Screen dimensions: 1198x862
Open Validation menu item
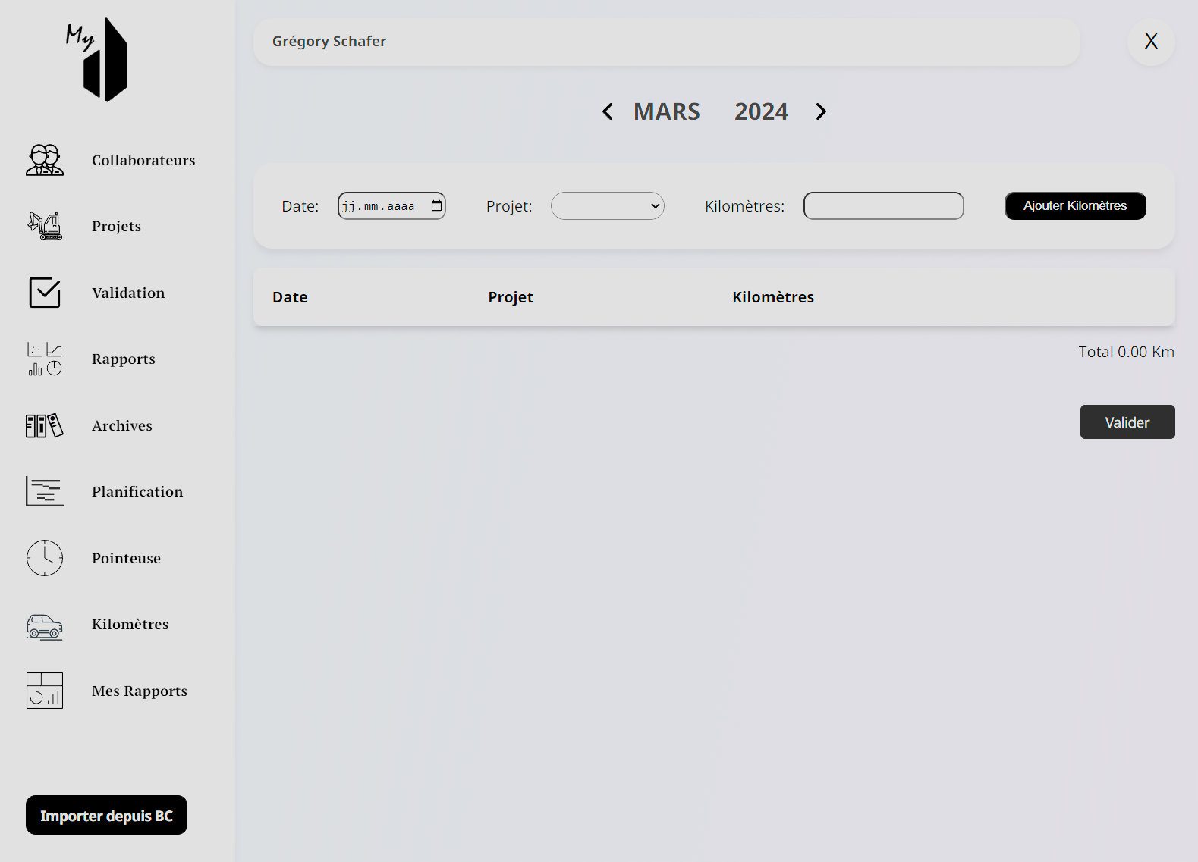(128, 293)
